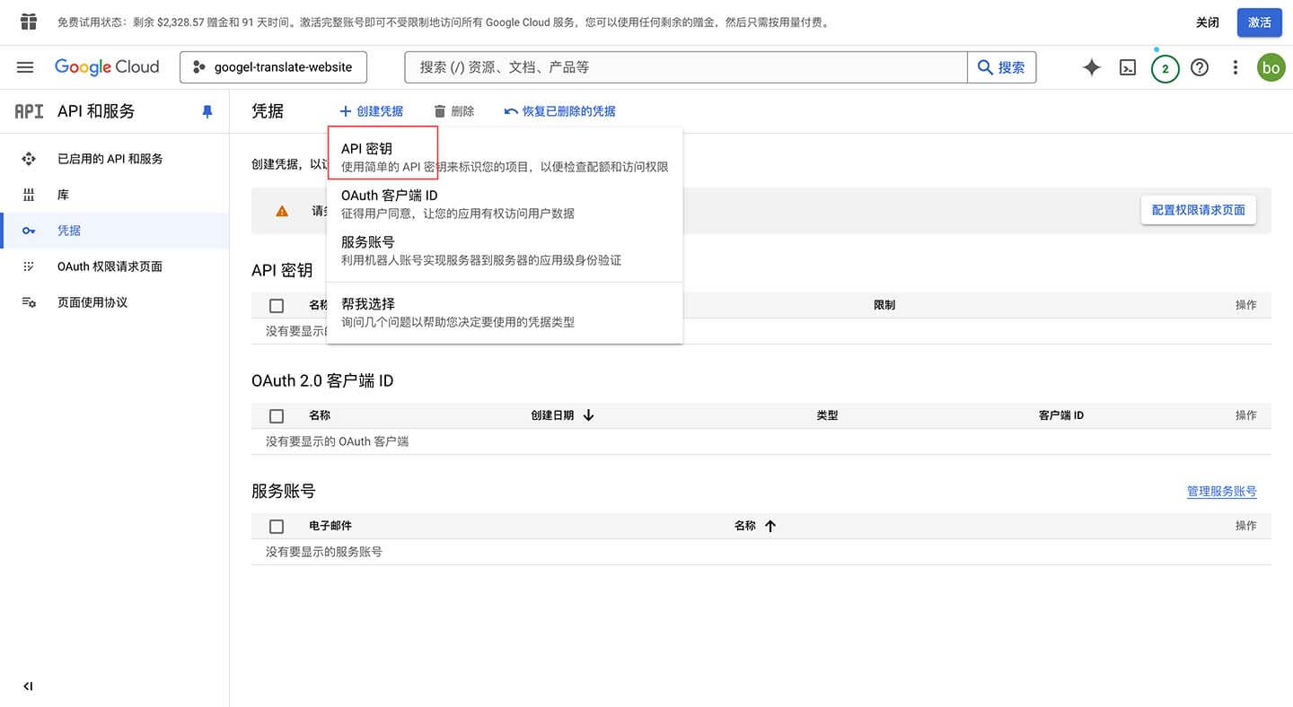
Task: Tick the select-all checkbox in OAuth 2.0 客户端 ID table
Action: coord(277,415)
